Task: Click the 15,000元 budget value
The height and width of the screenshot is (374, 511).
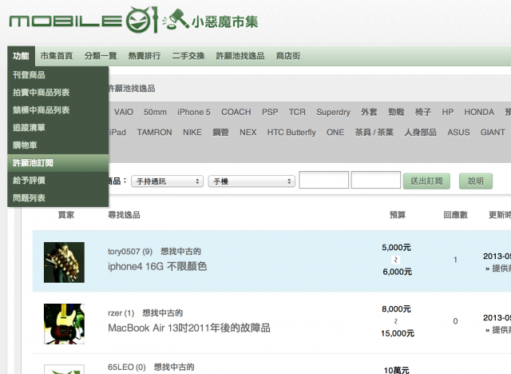Action: point(398,333)
